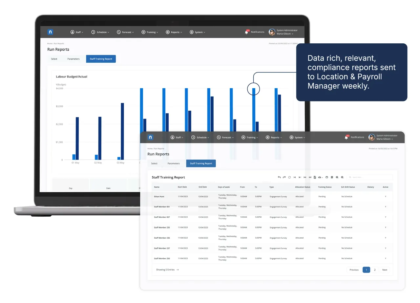Screen dimensions: 420x303
Task: Click the Home breadcrumb in the front window
Action: pos(150,149)
